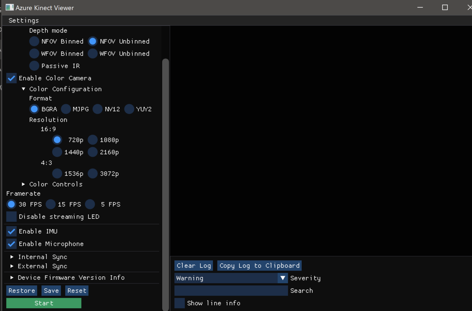This screenshot has width=472, height=311.
Task: Click Clear Log button
Action: coord(194,266)
